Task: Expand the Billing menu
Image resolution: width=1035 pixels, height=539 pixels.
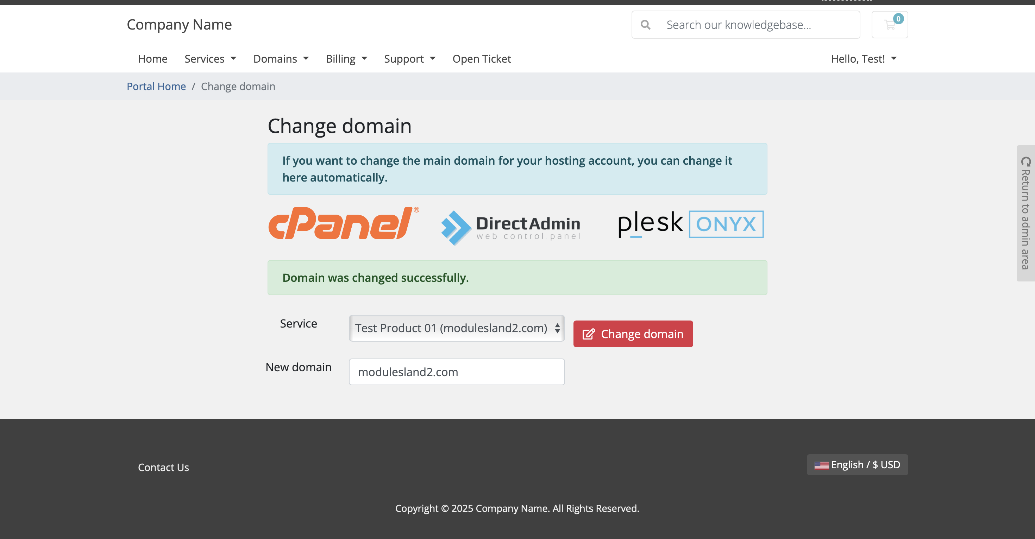Action: [x=346, y=59]
